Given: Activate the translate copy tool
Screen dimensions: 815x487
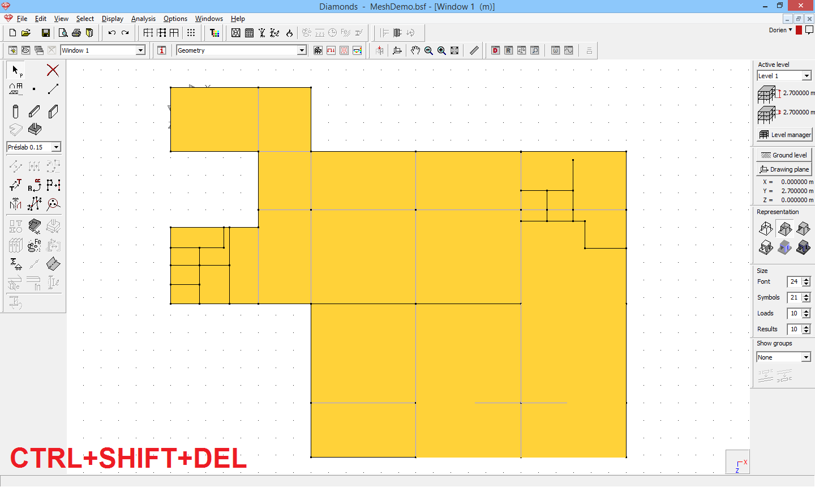Looking at the screenshot, I should click(x=15, y=185).
